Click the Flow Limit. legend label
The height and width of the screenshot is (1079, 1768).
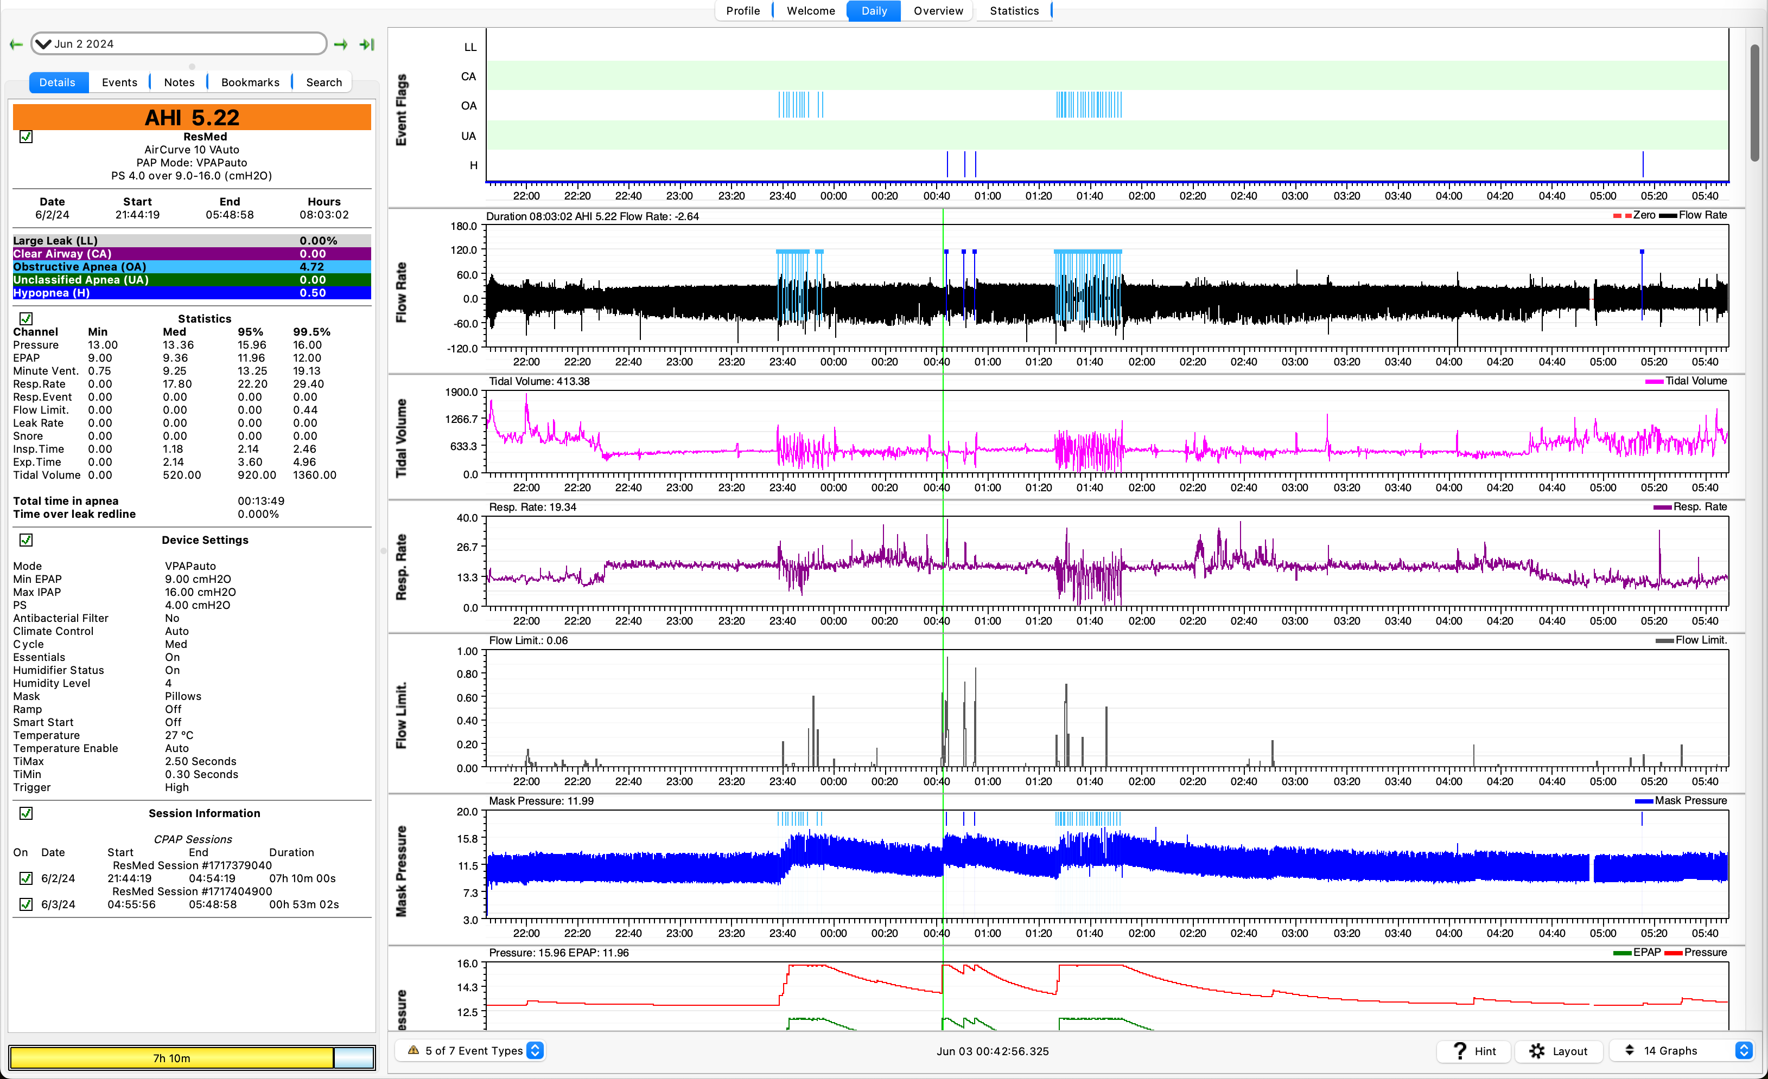tap(1701, 640)
